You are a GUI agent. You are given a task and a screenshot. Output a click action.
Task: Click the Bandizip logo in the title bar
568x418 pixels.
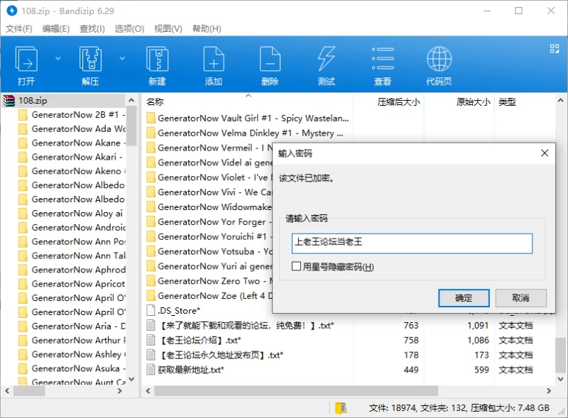coord(11,11)
